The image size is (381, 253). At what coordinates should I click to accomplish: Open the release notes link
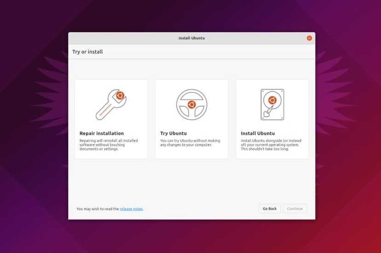[131, 209]
